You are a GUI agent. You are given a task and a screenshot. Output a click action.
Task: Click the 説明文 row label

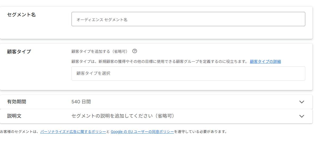(x=14, y=116)
